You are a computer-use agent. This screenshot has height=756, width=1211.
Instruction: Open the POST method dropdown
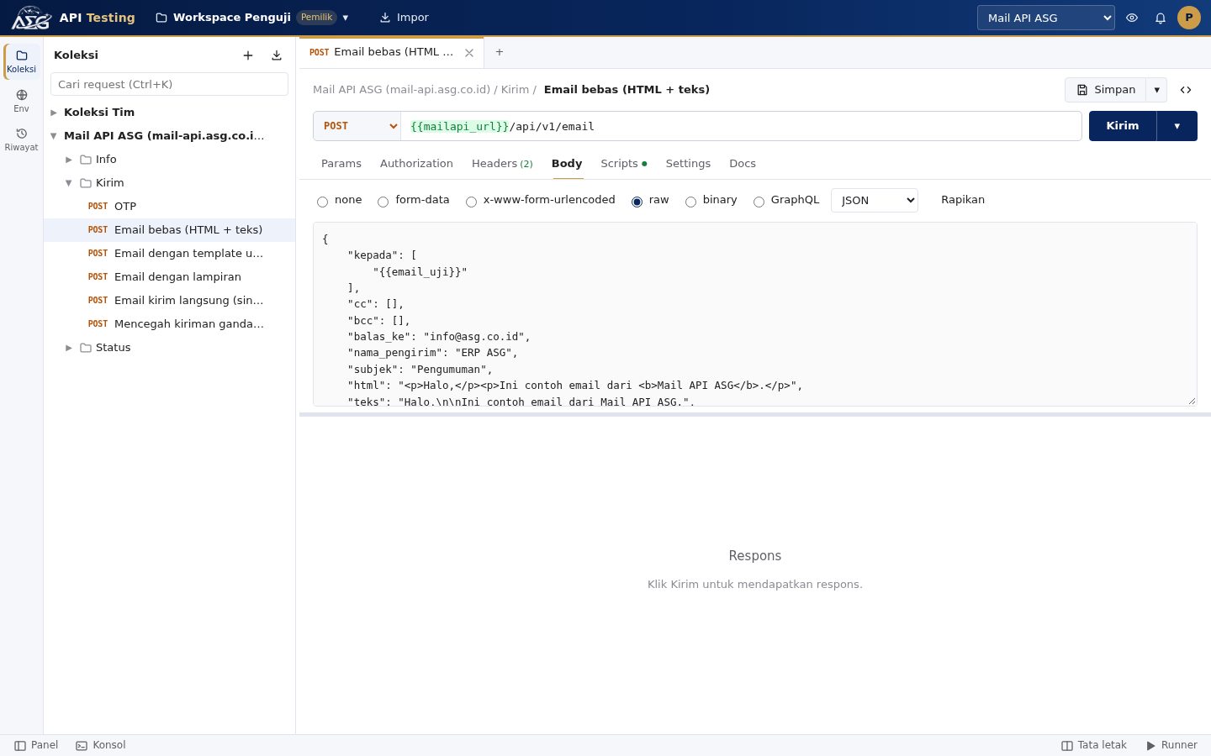tap(357, 126)
